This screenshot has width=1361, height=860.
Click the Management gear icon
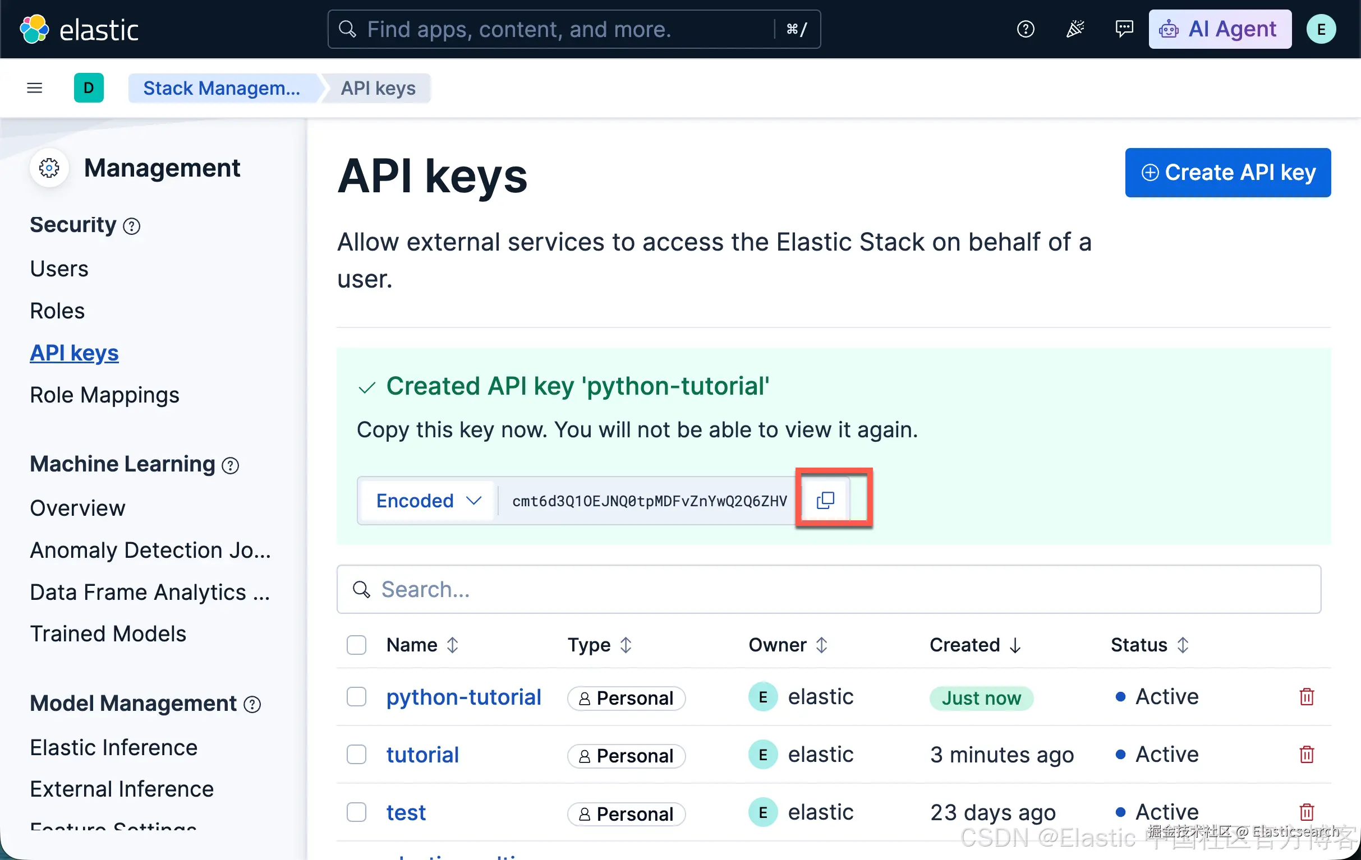[49, 168]
